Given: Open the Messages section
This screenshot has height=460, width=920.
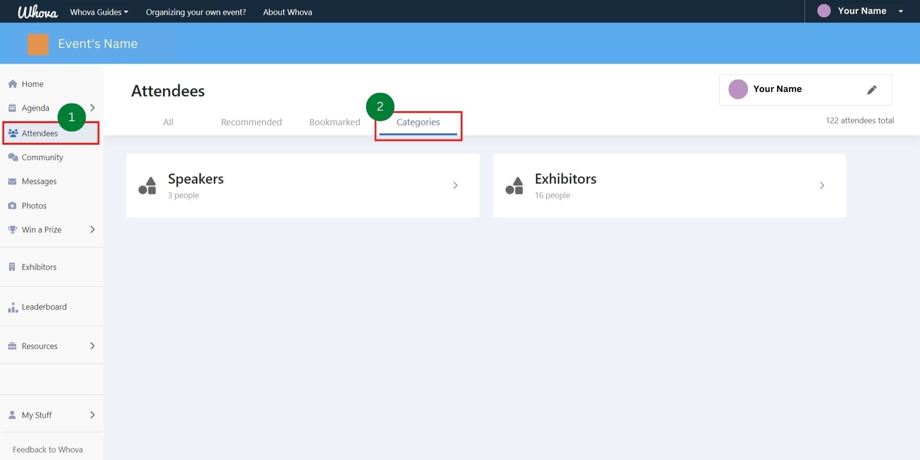Looking at the screenshot, I should pyautogui.click(x=40, y=181).
